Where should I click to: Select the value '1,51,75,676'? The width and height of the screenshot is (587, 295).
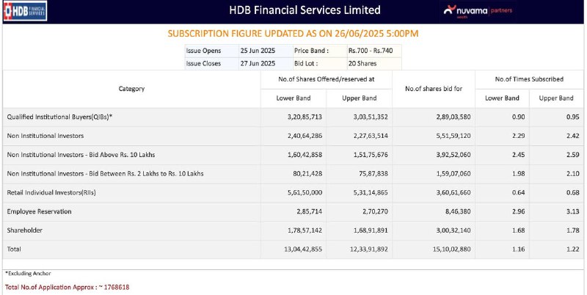[371, 155]
